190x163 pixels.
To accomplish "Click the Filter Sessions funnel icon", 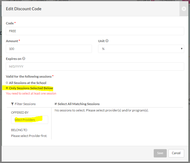I will tap(12, 104).
